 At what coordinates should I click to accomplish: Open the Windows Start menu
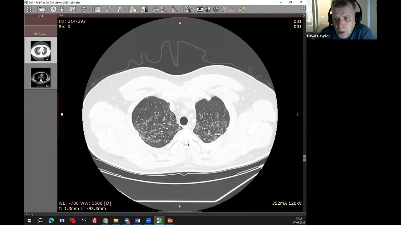tap(29, 221)
